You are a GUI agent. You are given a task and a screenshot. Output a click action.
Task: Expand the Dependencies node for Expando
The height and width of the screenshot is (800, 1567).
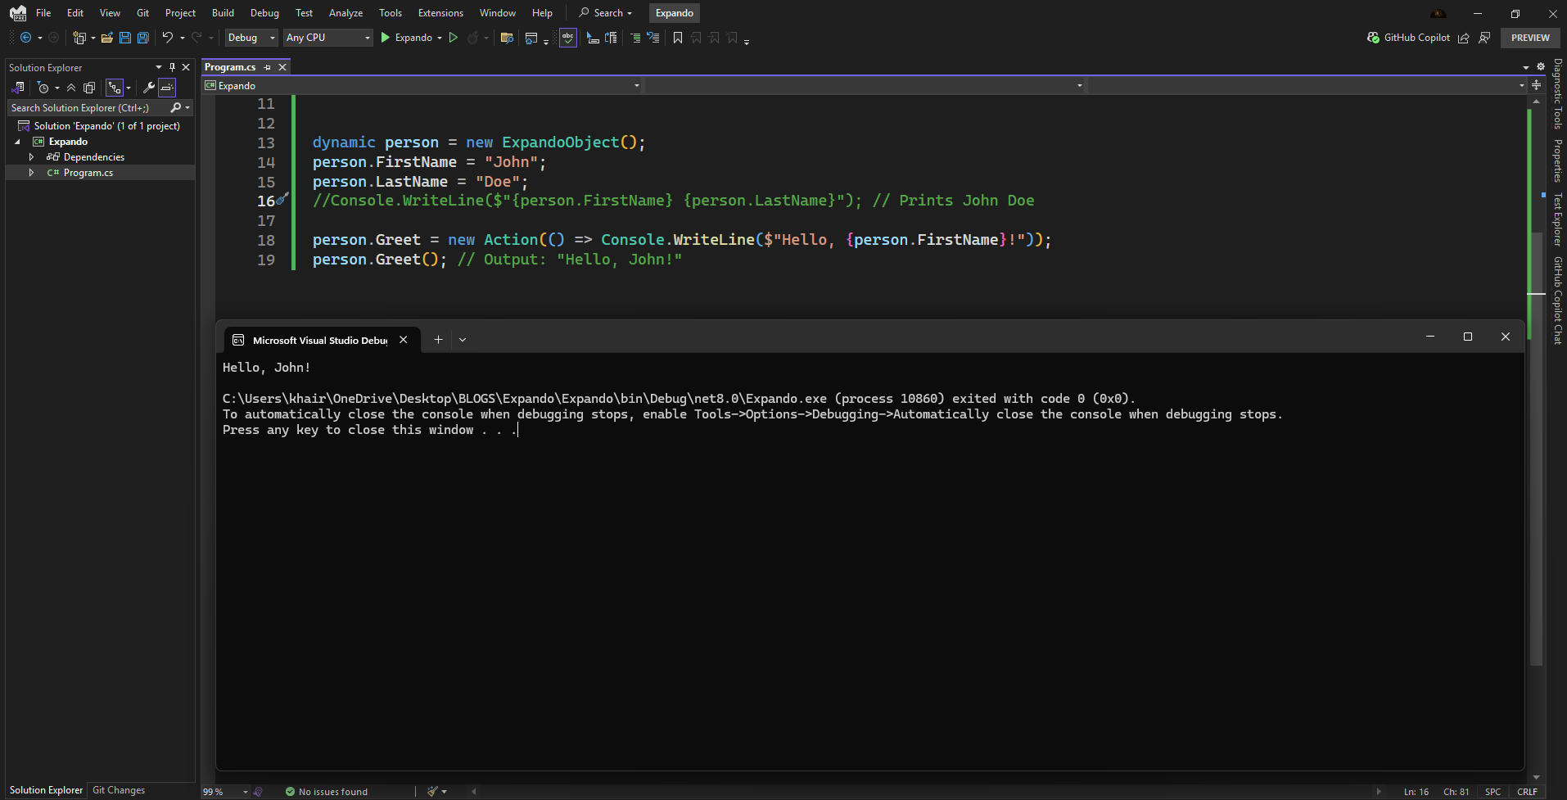(x=31, y=156)
